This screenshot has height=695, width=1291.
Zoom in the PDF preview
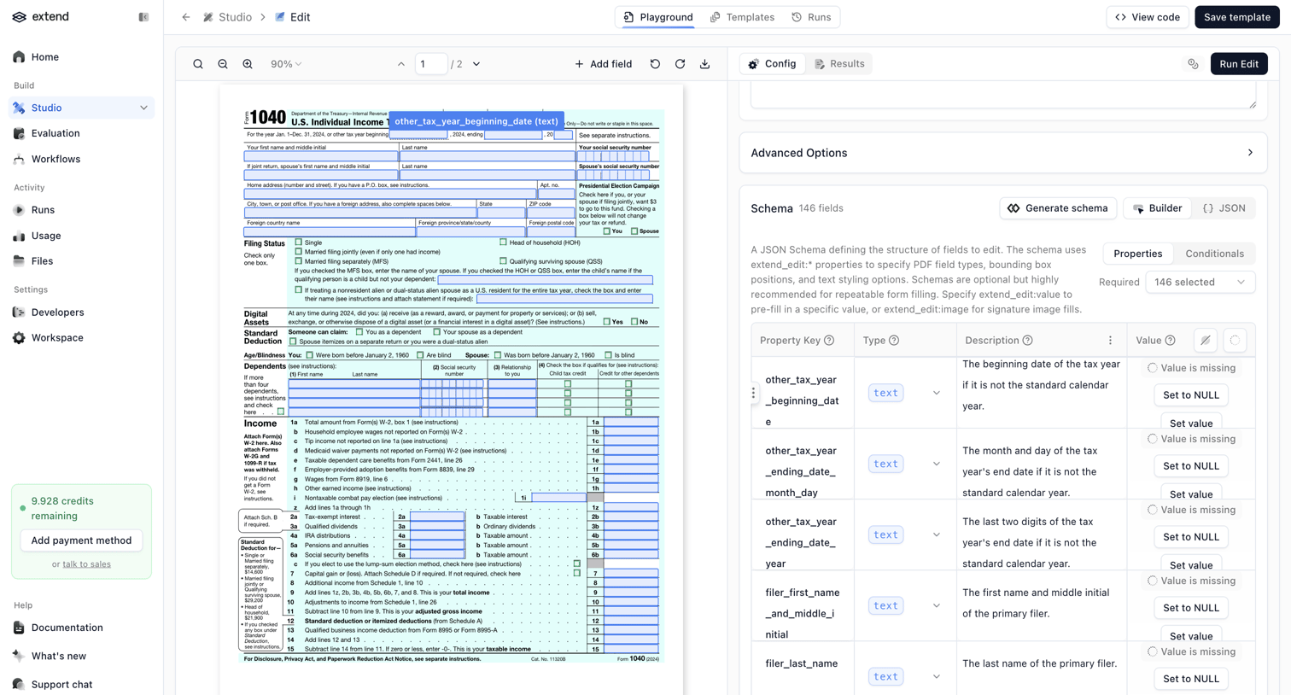(x=248, y=64)
